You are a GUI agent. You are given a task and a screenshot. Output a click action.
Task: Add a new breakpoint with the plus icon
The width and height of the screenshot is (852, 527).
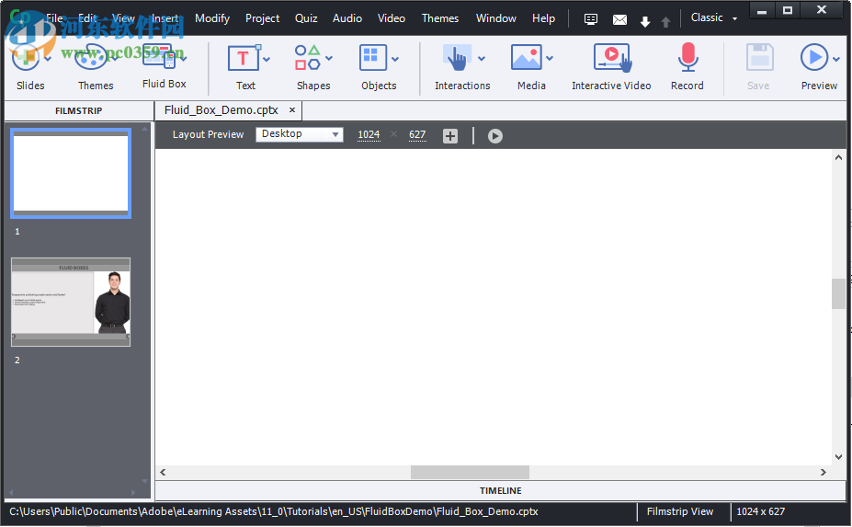tap(450, 135)
